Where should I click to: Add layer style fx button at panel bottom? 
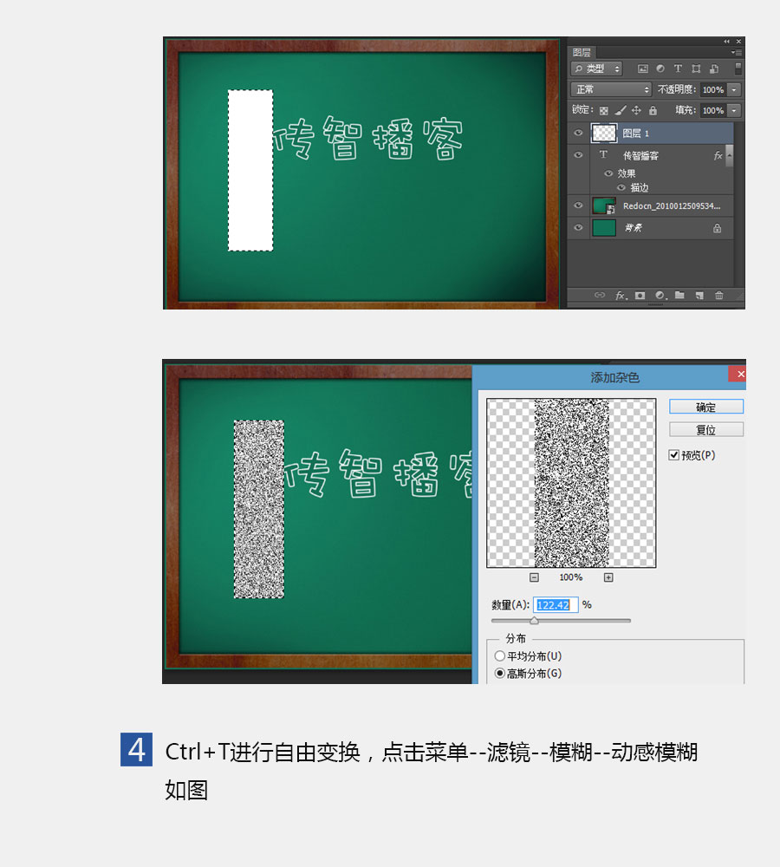[x=621, y=296]
